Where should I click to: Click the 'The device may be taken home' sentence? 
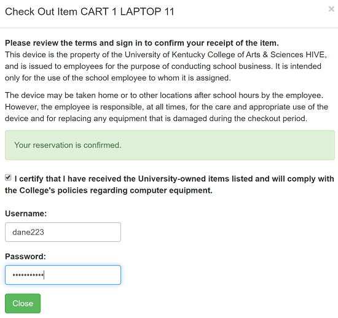pyautogui.click(x=164, y=95)
